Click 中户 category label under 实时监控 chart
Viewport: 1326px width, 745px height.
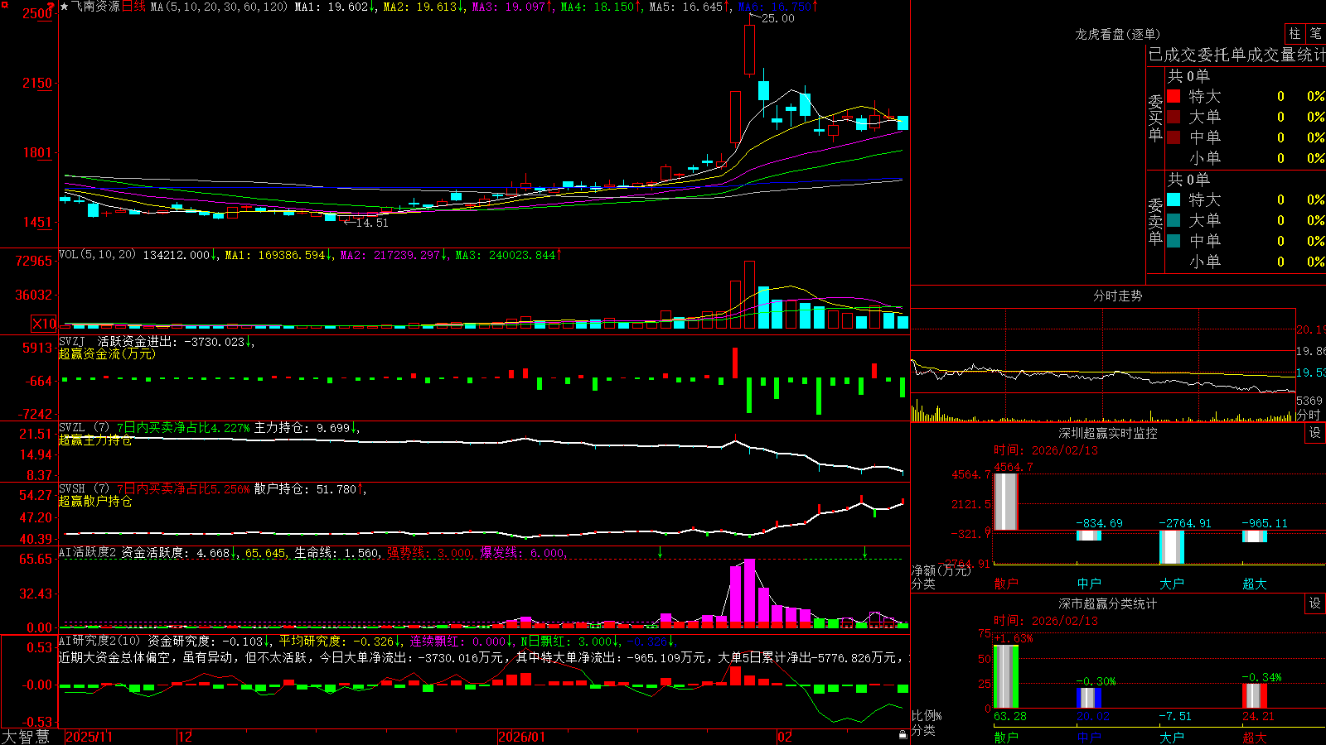[x=1089, y=584]
